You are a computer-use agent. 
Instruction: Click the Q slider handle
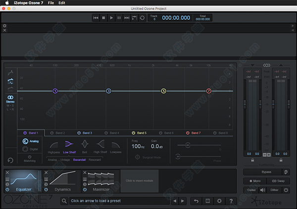pos(188,145)
